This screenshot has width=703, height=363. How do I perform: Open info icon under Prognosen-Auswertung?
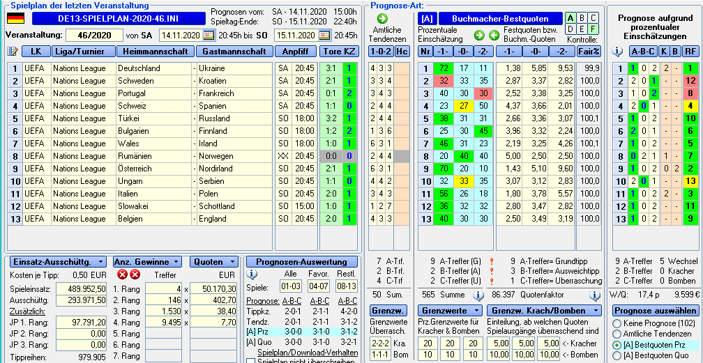coord(252,275)
